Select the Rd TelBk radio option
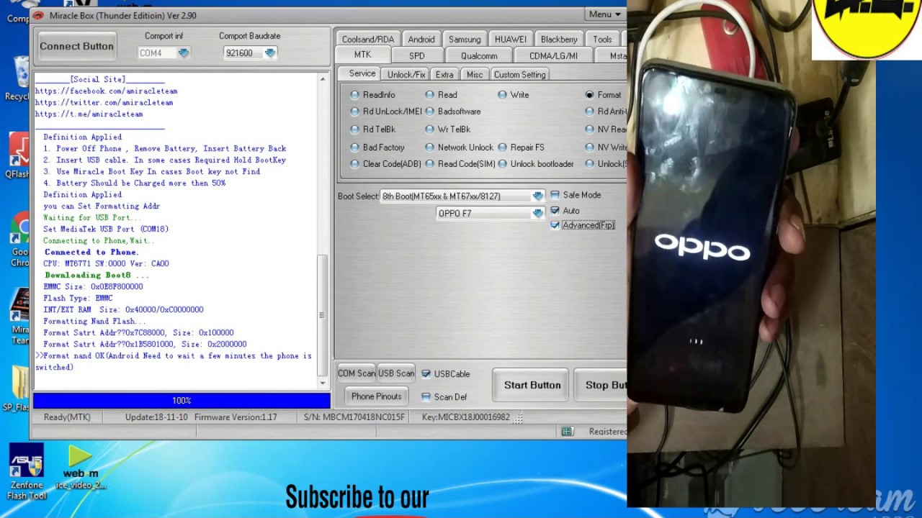 [x=373, y=129]
